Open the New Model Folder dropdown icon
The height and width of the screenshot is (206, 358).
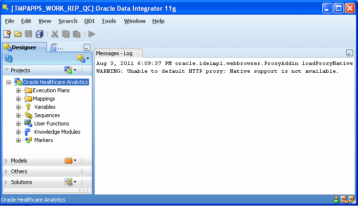[x=70, y=161]
